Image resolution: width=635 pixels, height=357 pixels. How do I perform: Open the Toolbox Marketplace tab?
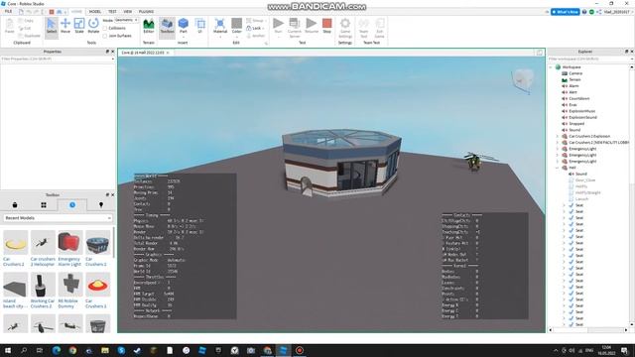tap(15, 205)
